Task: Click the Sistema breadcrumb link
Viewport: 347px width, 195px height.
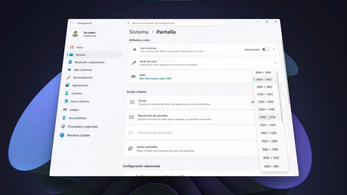Action: point(139,32)
